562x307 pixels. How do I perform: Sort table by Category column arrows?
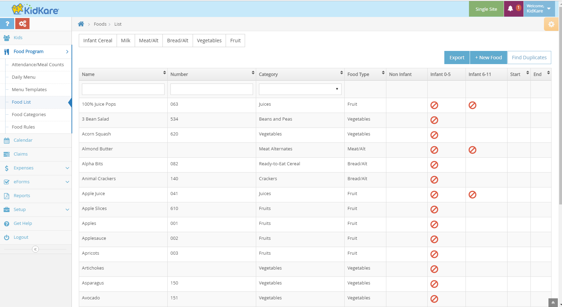coord(342,73)
